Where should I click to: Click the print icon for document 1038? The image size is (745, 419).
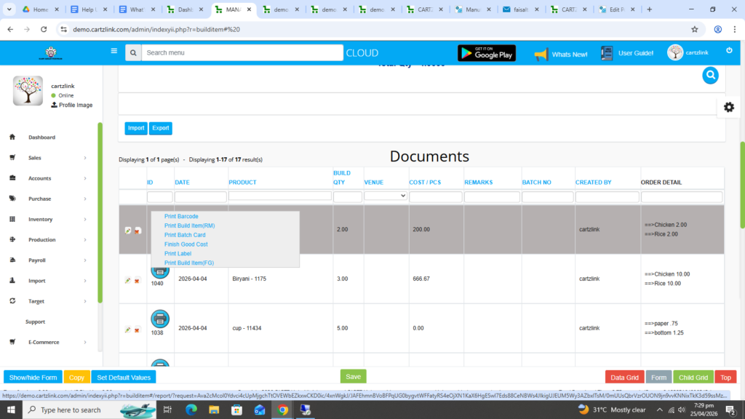[160, 319]
